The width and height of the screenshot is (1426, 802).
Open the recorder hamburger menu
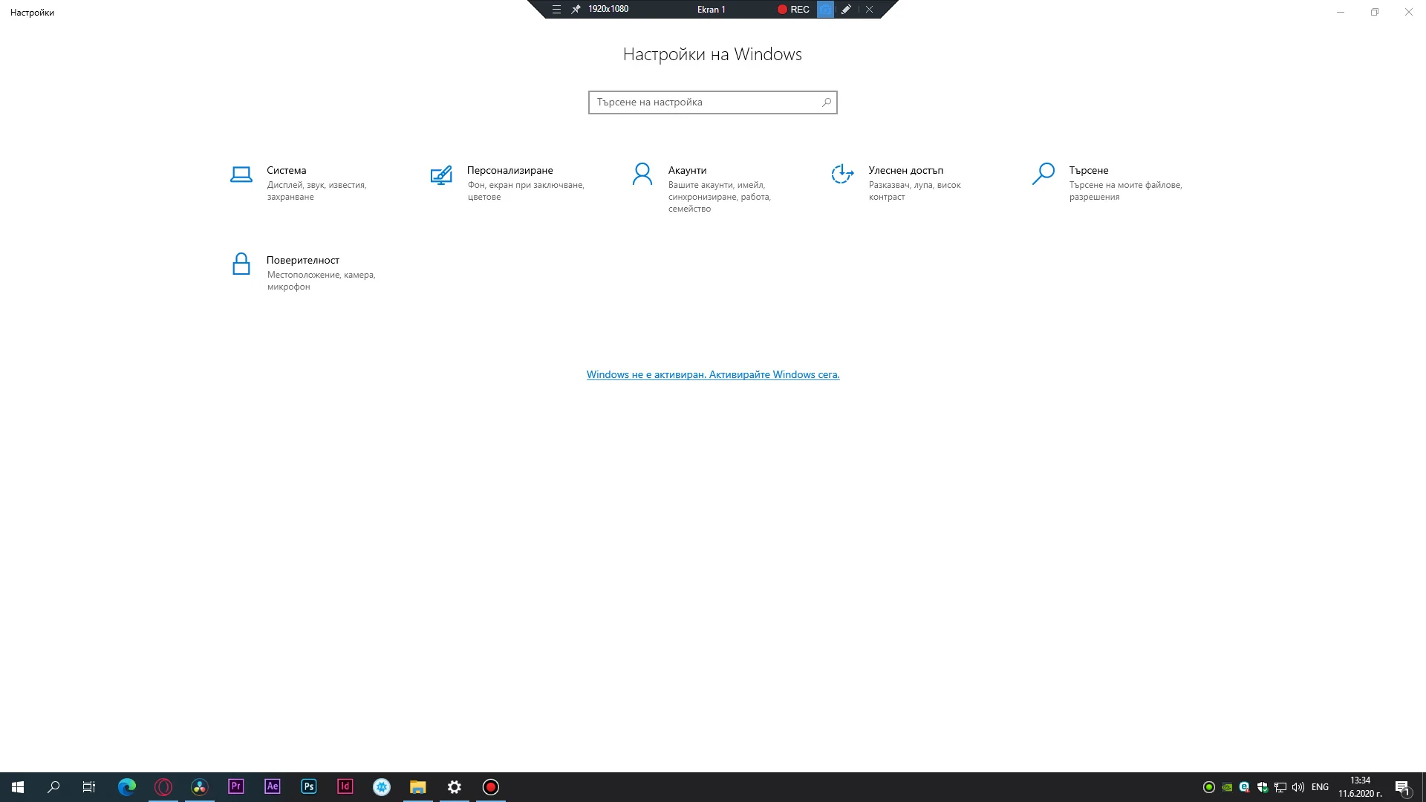pyautogui.click(x=556, y=10)
